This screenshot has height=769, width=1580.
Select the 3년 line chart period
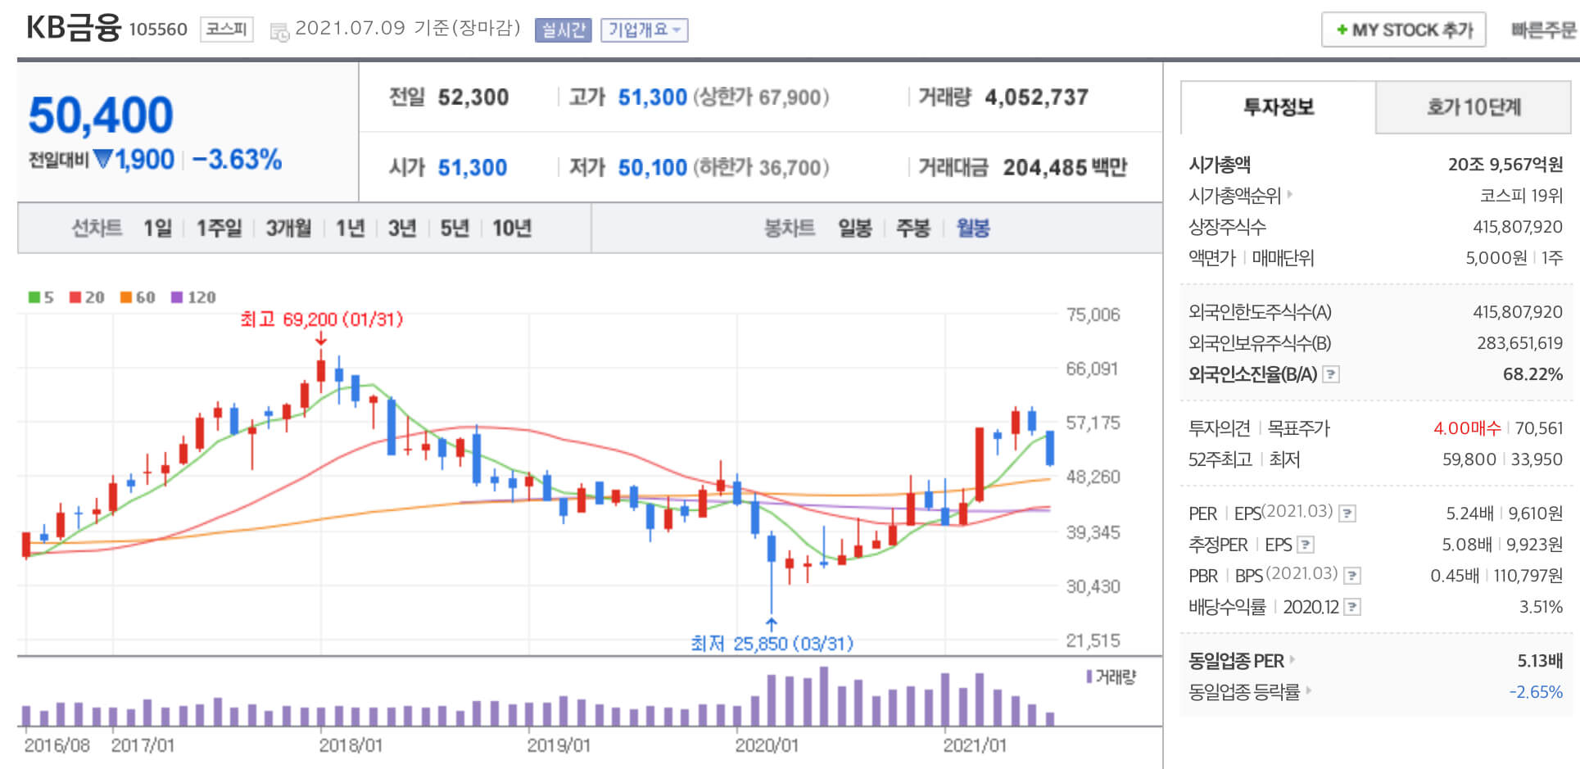(401, 228)
